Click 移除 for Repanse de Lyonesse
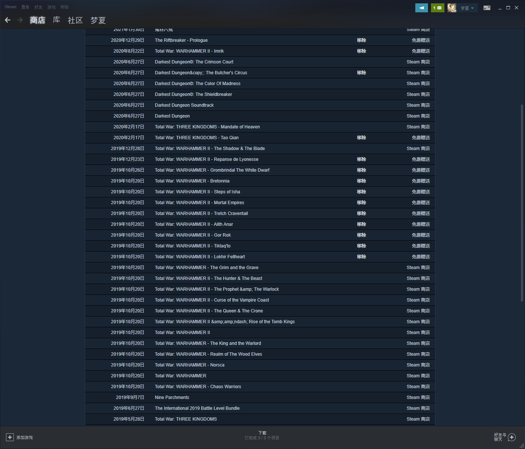Screen dimensions: 525x449 [362, 159]
